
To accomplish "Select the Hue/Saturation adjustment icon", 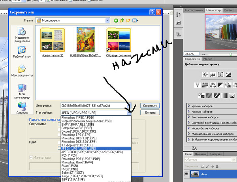I will point(205,85).
